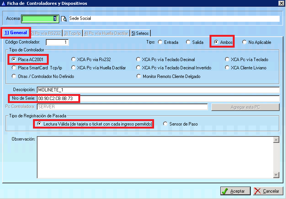
Task: Choose Placa SmartCard Tcp/ip option
Action: pos(14,68)
